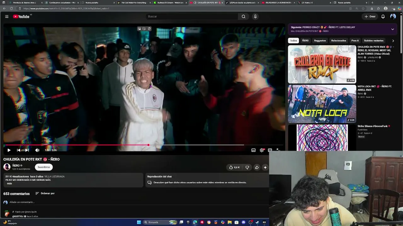Open the Nota Loca RKT thumbnail
This screenshot has width=403, height=226.
pyautogui.click(x=322, y=104)
